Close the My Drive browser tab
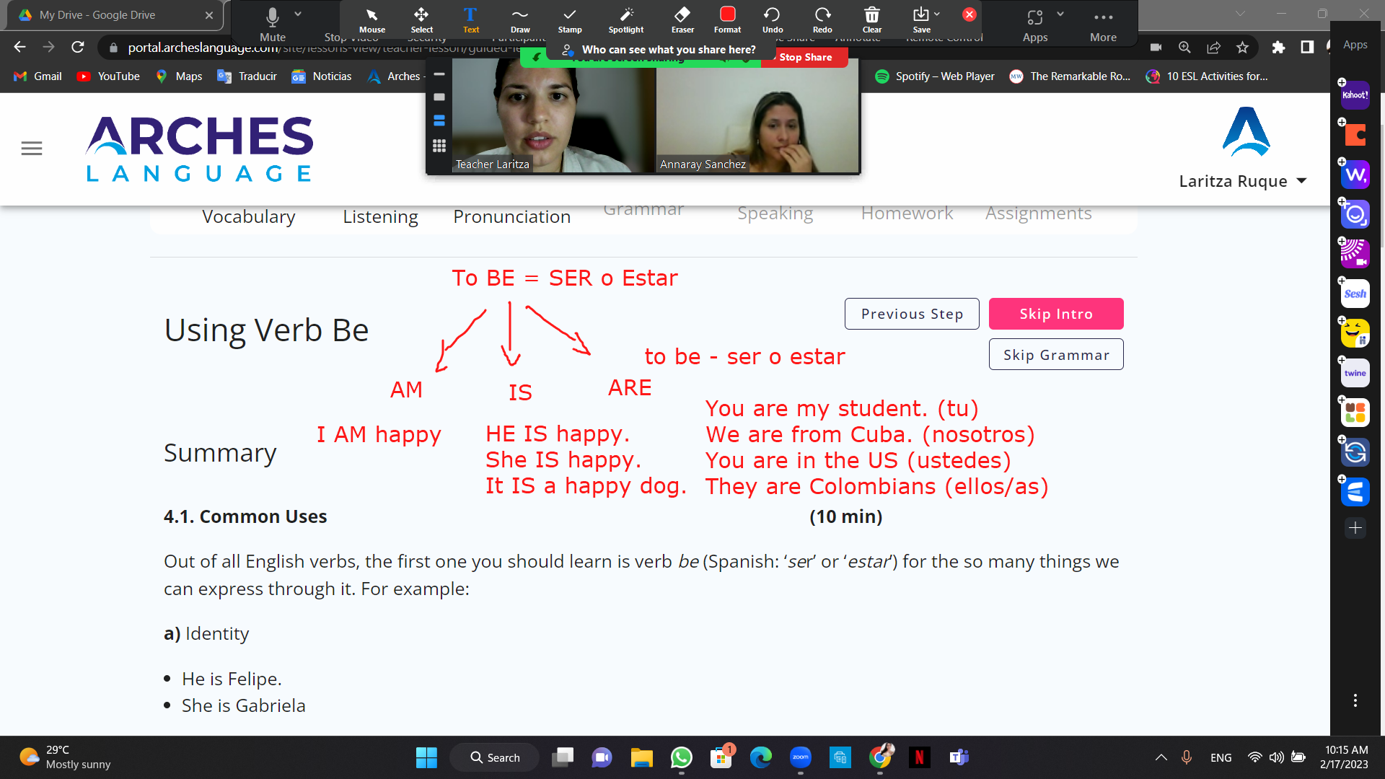 point(208,15)
